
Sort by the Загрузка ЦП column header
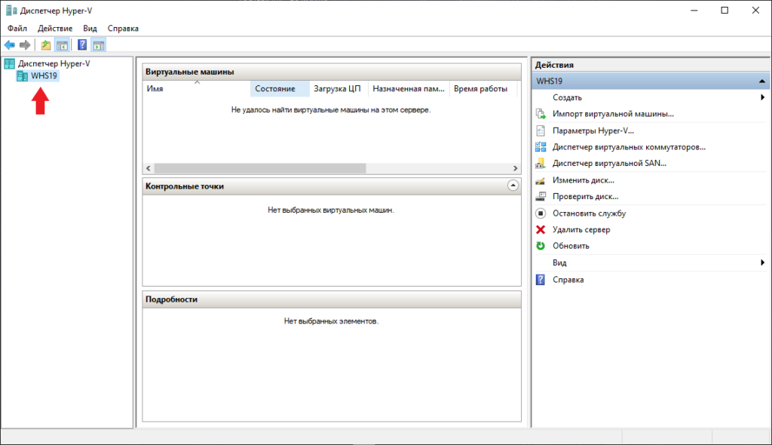[339, 89]
